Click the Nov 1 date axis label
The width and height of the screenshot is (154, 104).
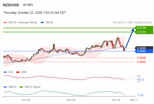pyautogui.click(x=134, y=100)
